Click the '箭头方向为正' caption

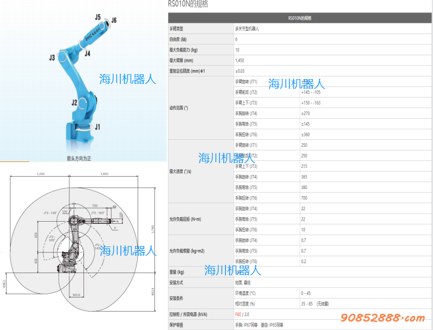coord(79,159)
